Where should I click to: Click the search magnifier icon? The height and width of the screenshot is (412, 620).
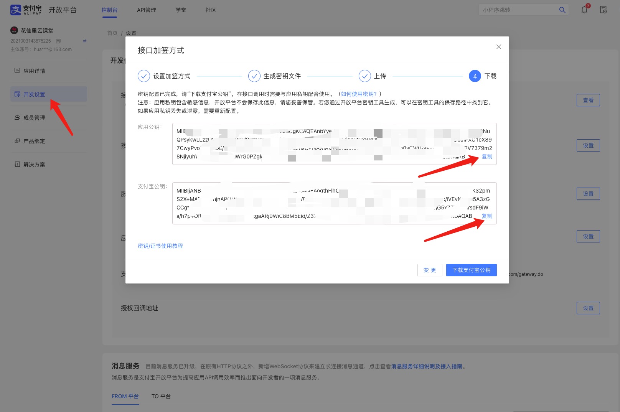click(562, 10)
